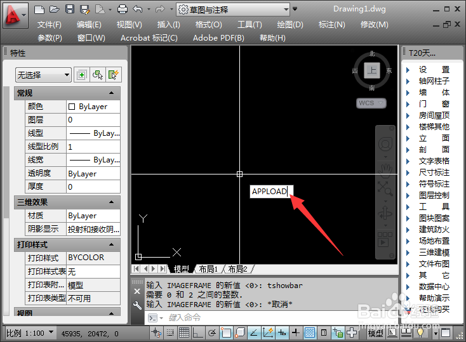Open the 绘图(D) menu
This screenshot has height=342, width=466.
point(290,25)
